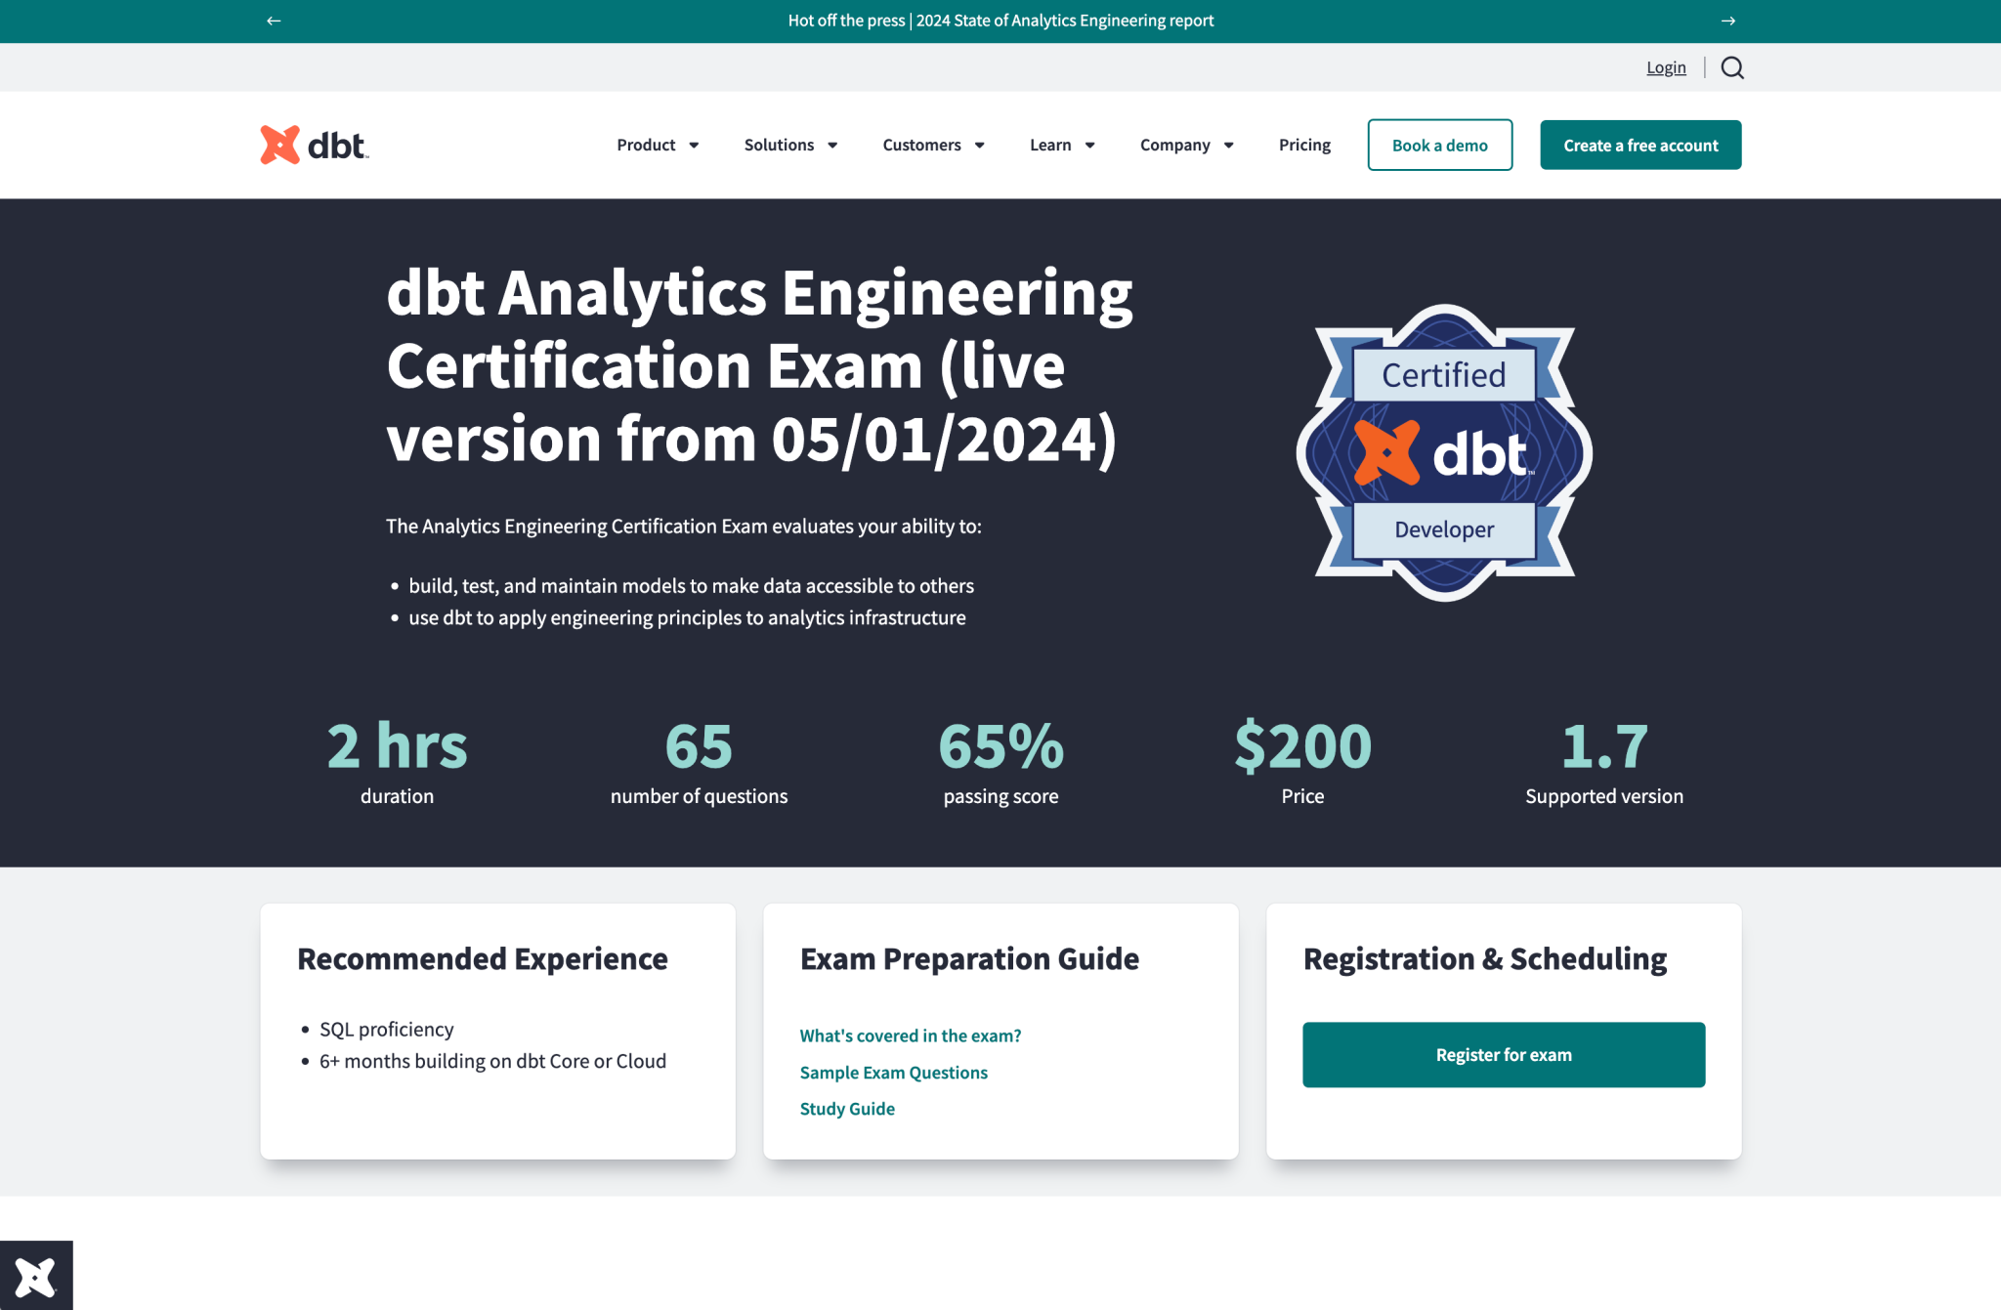Screen dimensions: 2001x1310
Task: Click the left arrow in announcement banner
Action: coord(273,21)
